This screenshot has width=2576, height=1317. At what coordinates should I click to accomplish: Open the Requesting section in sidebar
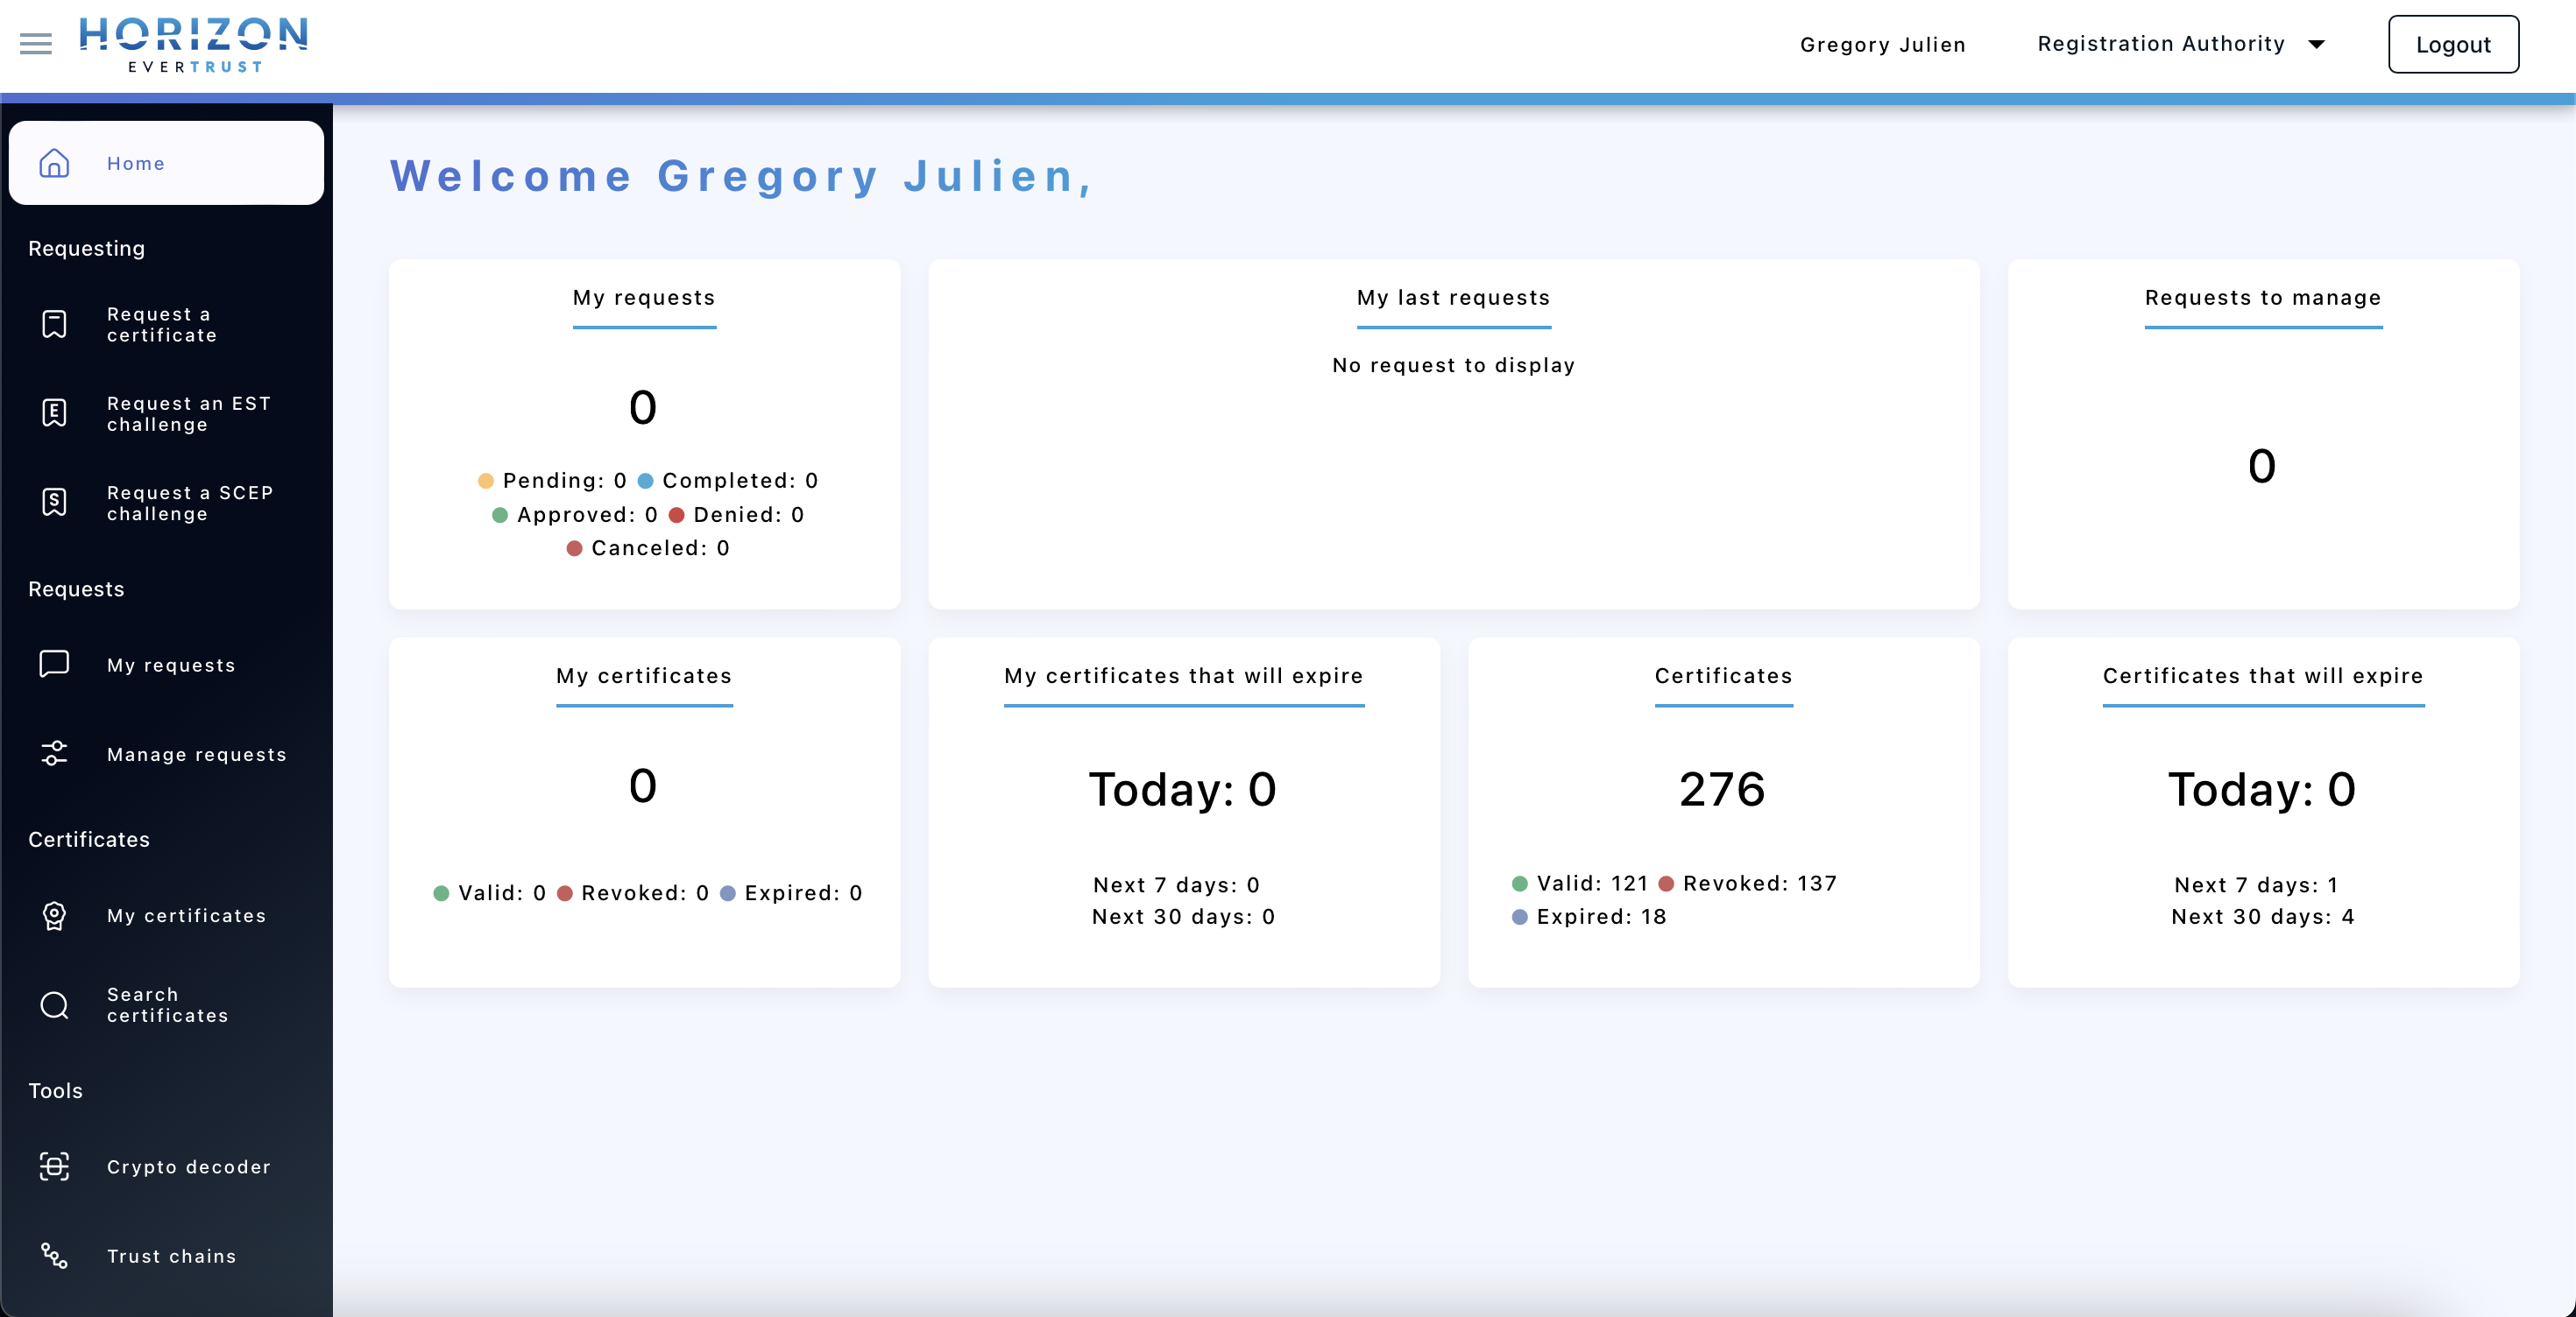pos(86,248)
